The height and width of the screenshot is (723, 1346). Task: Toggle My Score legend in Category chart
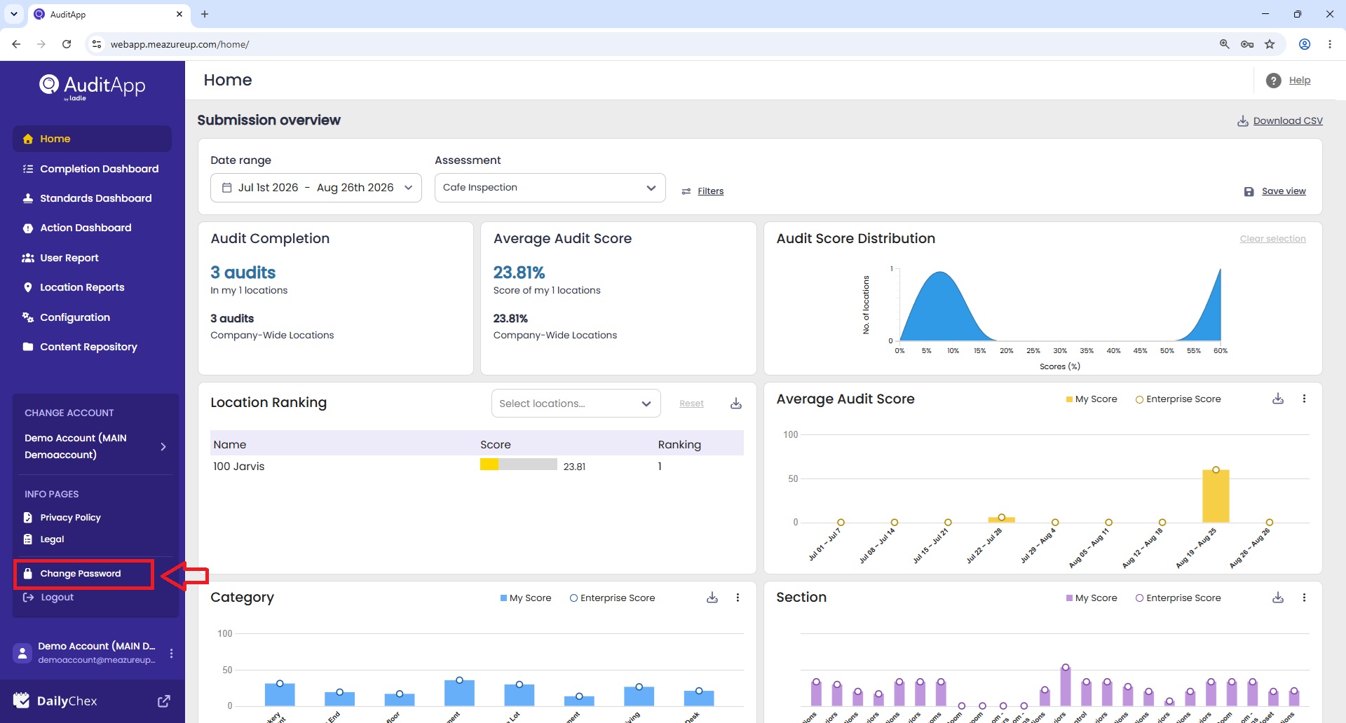pyautogui.click(x=526, y=598)
